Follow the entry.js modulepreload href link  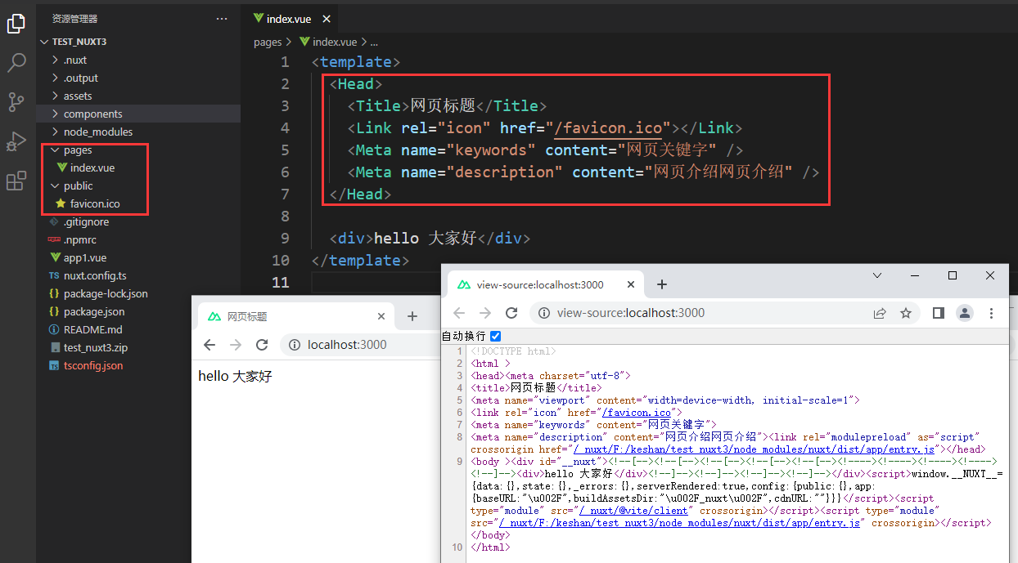[x=754, y=449]
